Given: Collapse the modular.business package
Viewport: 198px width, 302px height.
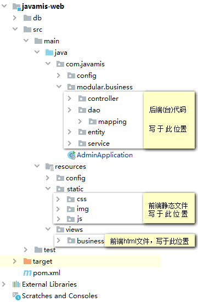Looking at the screenshot, I should point(59,87).
